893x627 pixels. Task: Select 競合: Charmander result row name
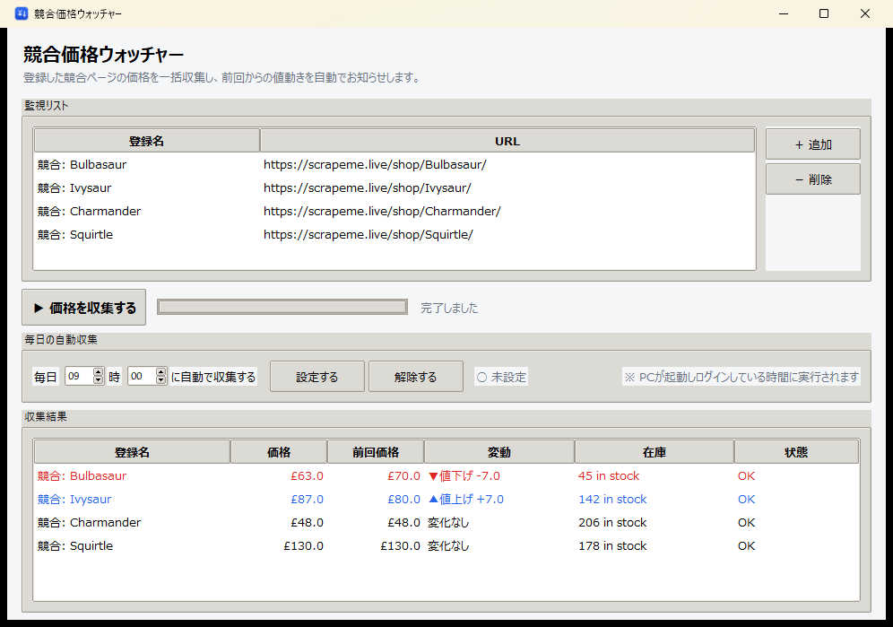click(90, 523)
